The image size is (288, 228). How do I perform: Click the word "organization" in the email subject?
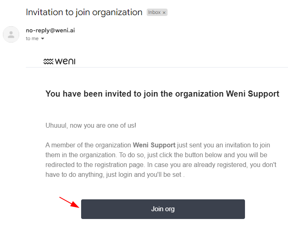(x=117, y=12)
